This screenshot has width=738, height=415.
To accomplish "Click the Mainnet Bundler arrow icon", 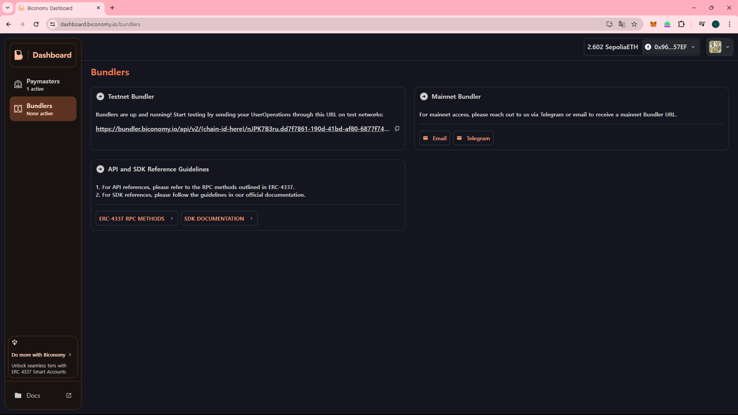I will point(424,96).
